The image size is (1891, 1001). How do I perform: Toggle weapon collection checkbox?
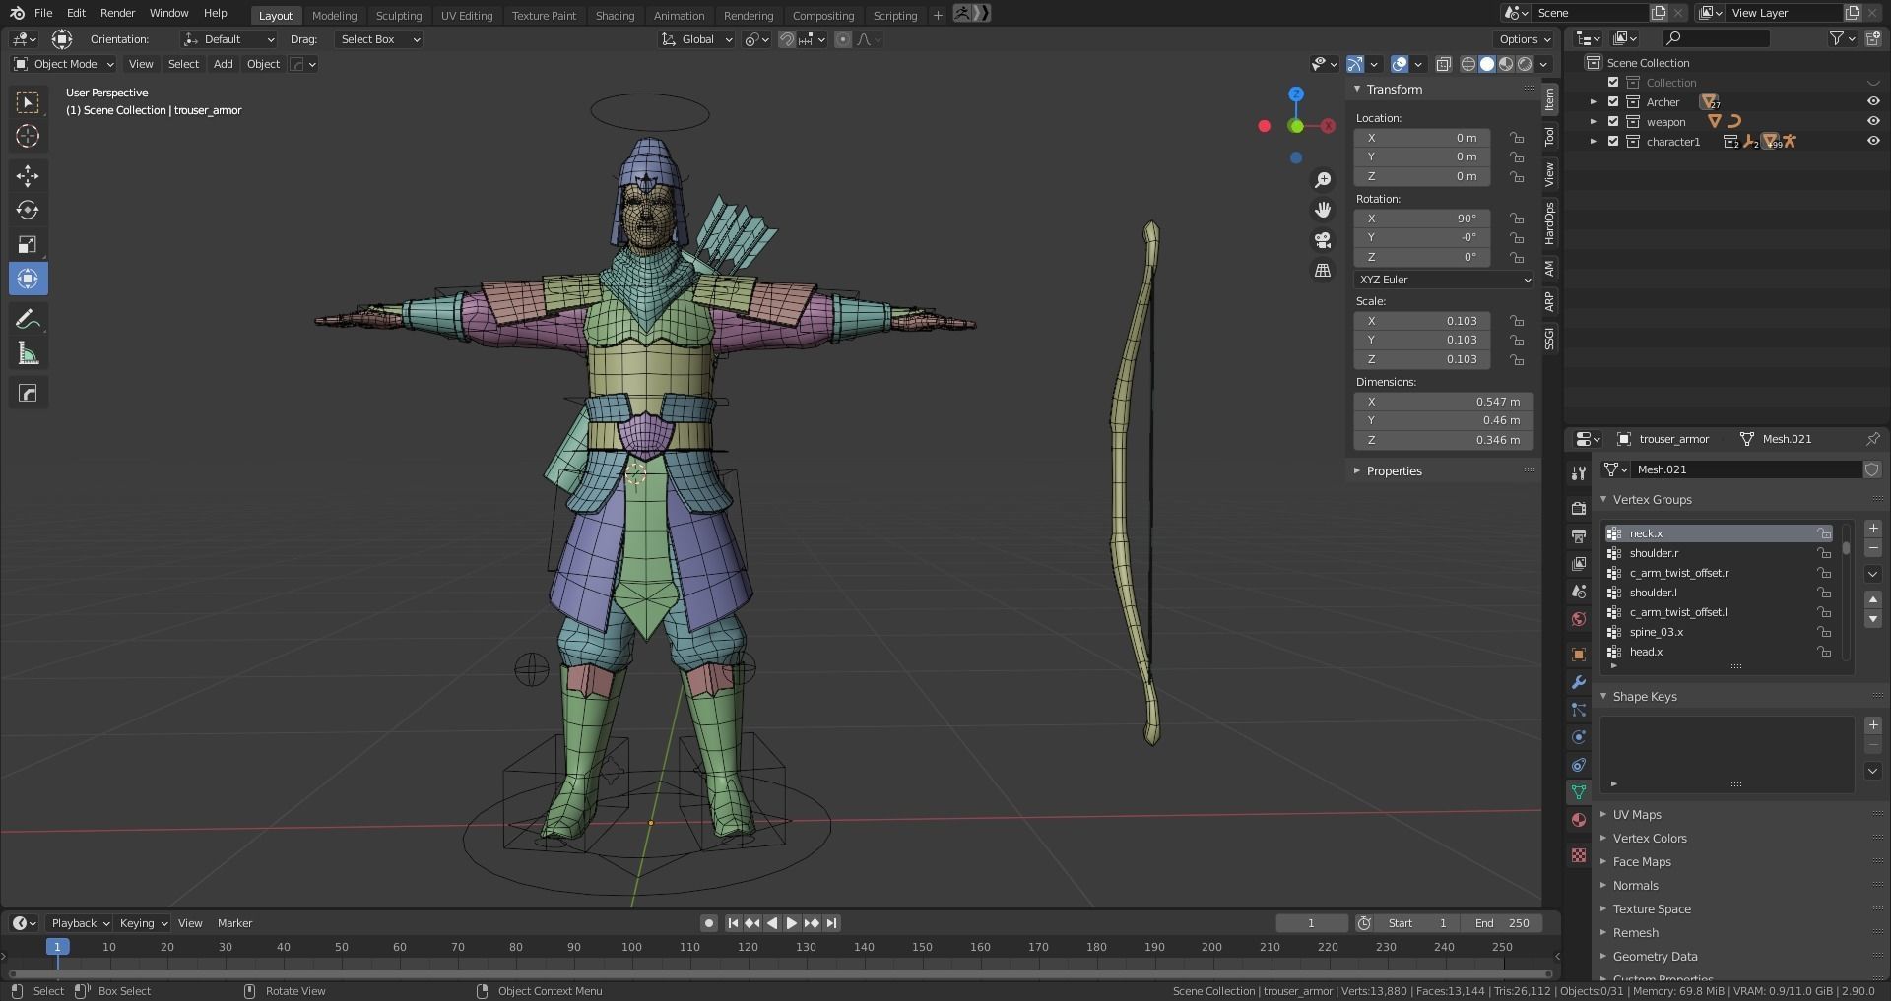tap(1613, 122)
